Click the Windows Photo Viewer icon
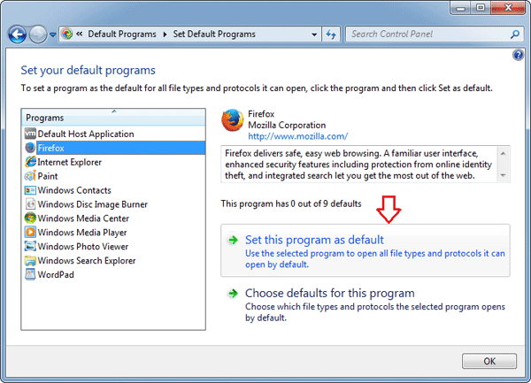The height and width of the screenshot is (383, 531). pyautogui.click(x=30, y=246)
